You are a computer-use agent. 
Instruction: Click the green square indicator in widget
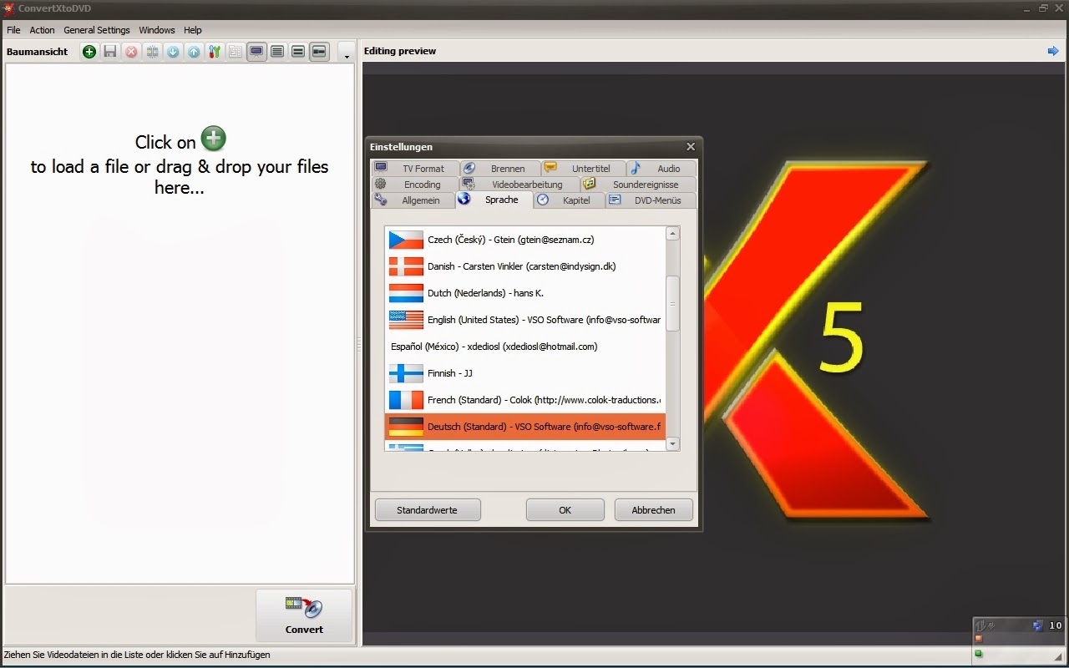click(x=979, y=654)
